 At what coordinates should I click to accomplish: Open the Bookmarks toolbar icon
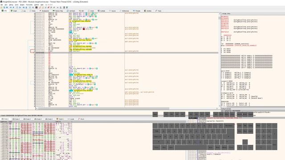pos(49,8)
